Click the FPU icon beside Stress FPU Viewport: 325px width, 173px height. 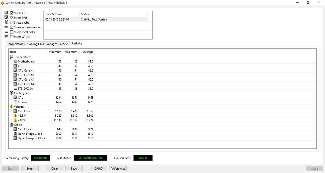(6, 18)
